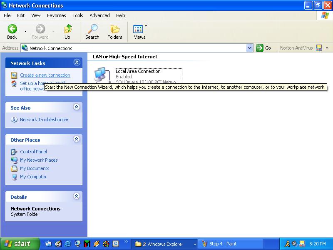Select the Local Area Connection icon
333x250 pixels.
(x=102, y=75)
